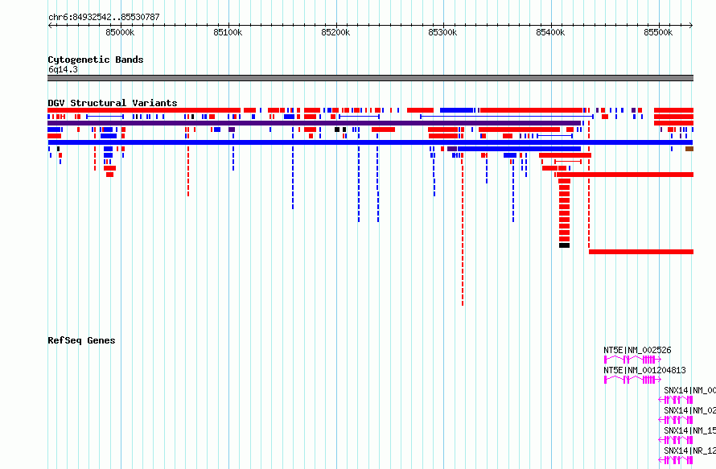The height and width of the screenshot is (469, 716).
Task: Select the NT5E NM_001204813 transcript glyph
Action: (632, 380)
